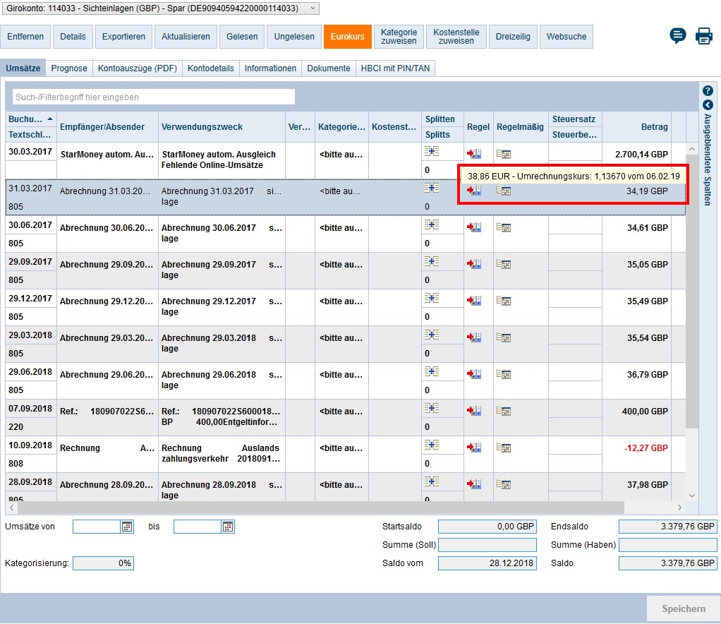Click rule icon in 29.03.2018 row
Image resolution: width=721 pixels, height=624 pixels.
(x=474, y=337)
